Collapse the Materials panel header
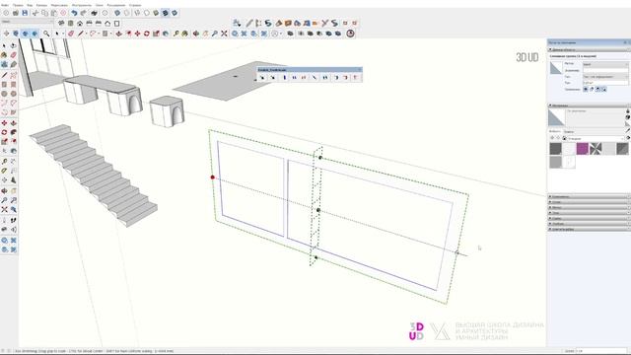631x355 pixels. coord(589,106)
